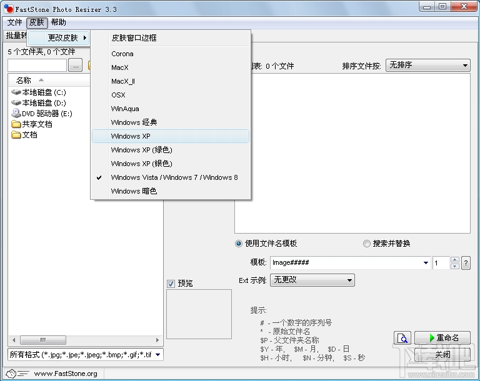
Task: Select Windows Vista / Windows 7 / Windows 8 skin
Action: click(171, 177)
